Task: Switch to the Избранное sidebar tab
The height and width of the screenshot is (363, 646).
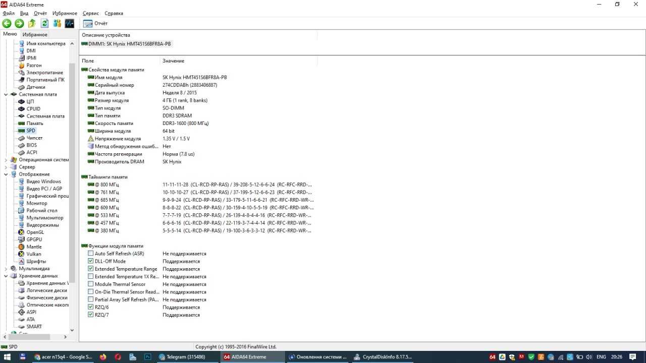Action: pyautogui.click(x=35, y=34)
